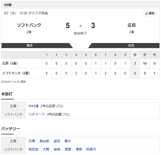Click the 広島 label in 本塁打 table
Viewport: 161px width, 155px height.
[x=13, y=106]
